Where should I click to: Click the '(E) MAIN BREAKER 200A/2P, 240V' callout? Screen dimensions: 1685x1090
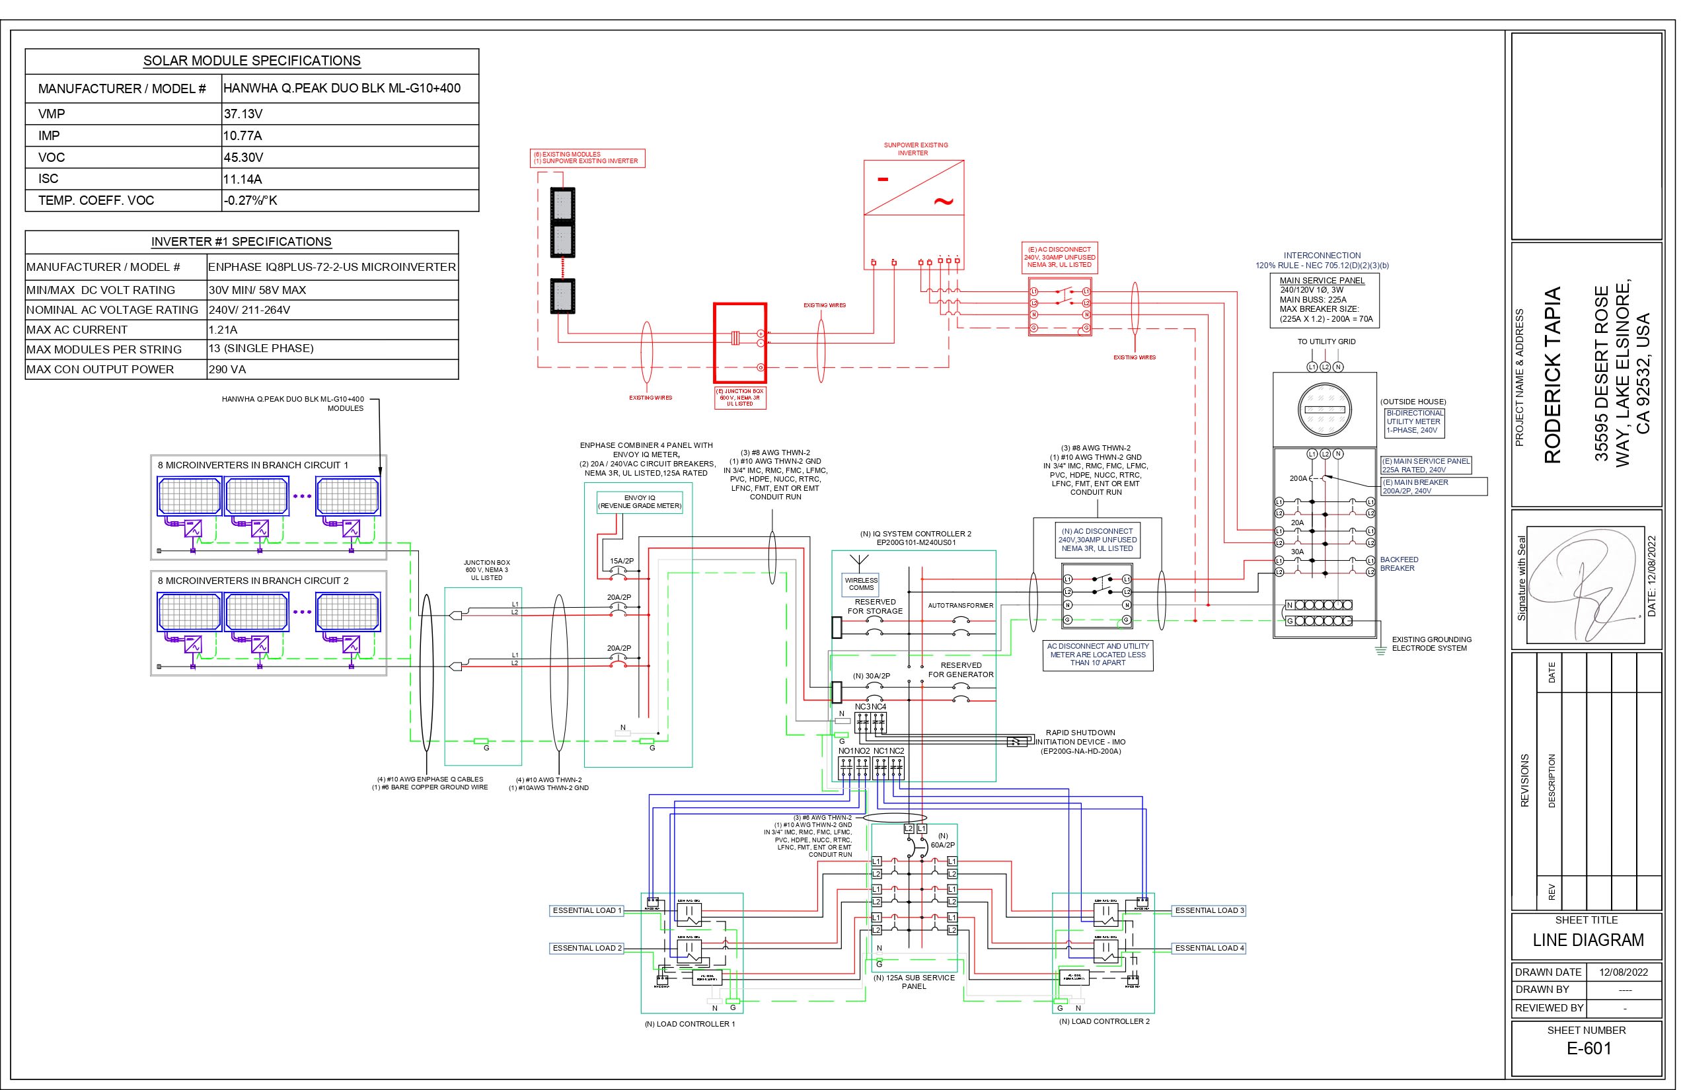point(1435,486)
